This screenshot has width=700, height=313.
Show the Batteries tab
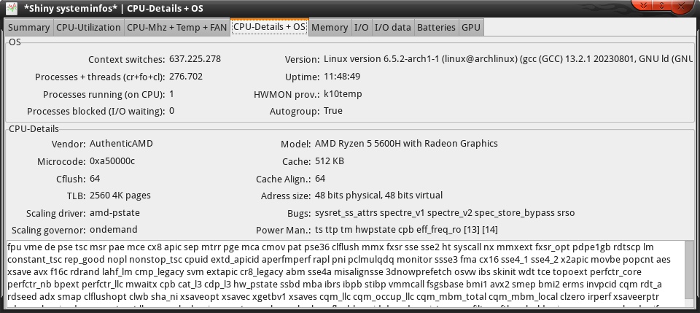(436, 27)
